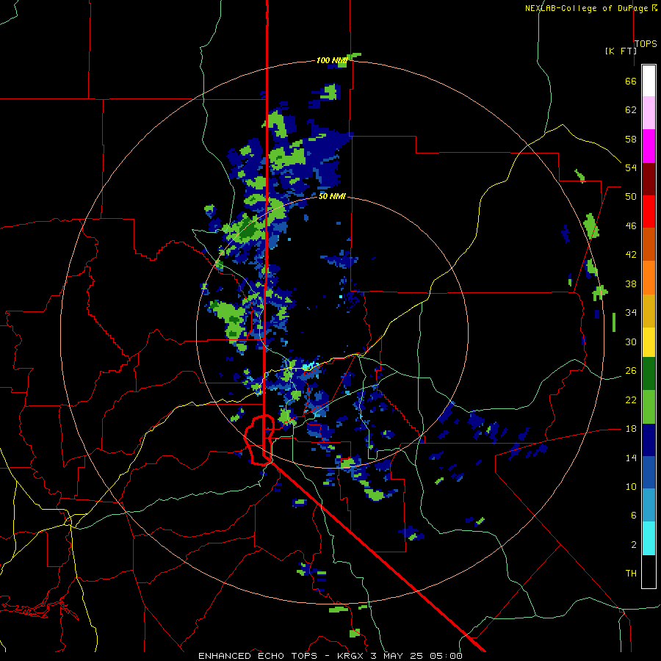Select the dark red legend swatch
This screenshot has width=661, height=661.
[649, 179]
